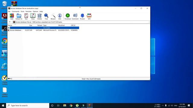Click the volume tray icon
This screenshot has height=108, width=193.
[172, 105]
